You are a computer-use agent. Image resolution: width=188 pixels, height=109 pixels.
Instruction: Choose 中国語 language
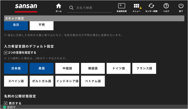point(67,68)
